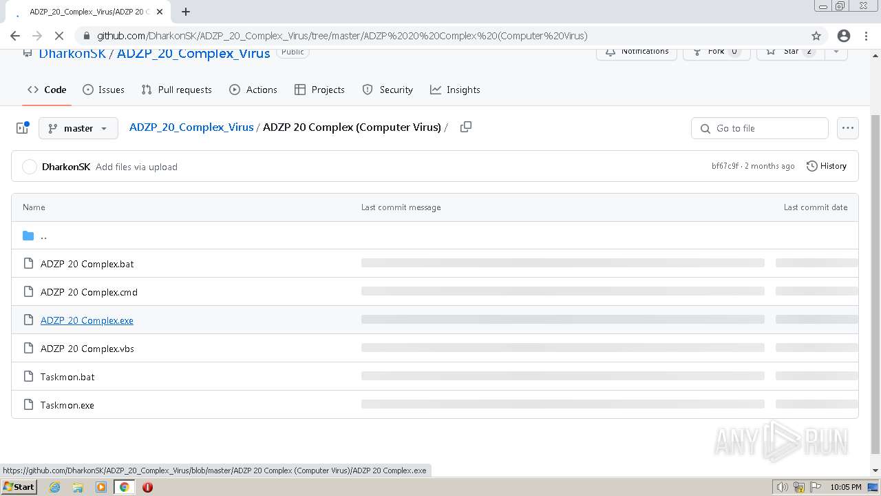This screenshot has width=881, height=496.
Task: Click the Fork button
Action: click(717, 53)
